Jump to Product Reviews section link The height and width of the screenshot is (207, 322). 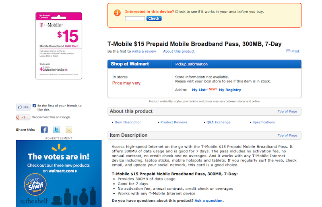174,122
